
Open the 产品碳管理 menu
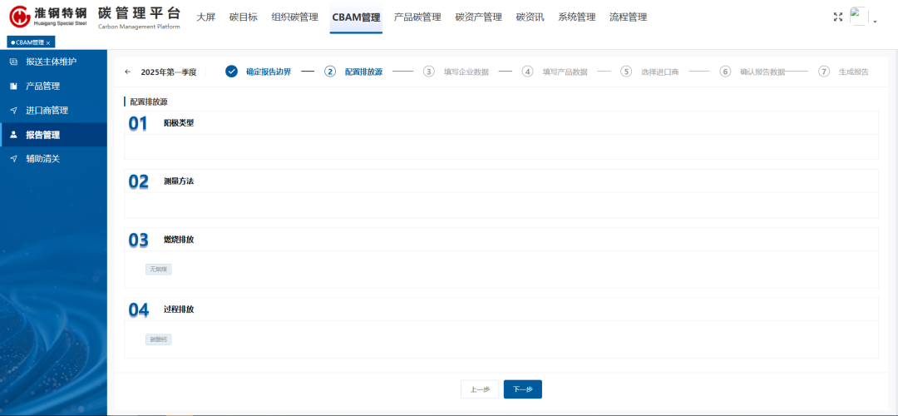pos(417,17)
